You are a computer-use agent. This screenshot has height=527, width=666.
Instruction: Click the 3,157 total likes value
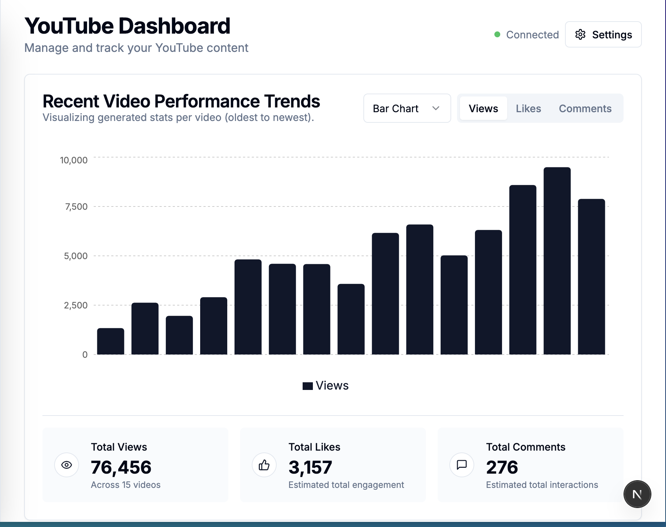tap(310, 467)
